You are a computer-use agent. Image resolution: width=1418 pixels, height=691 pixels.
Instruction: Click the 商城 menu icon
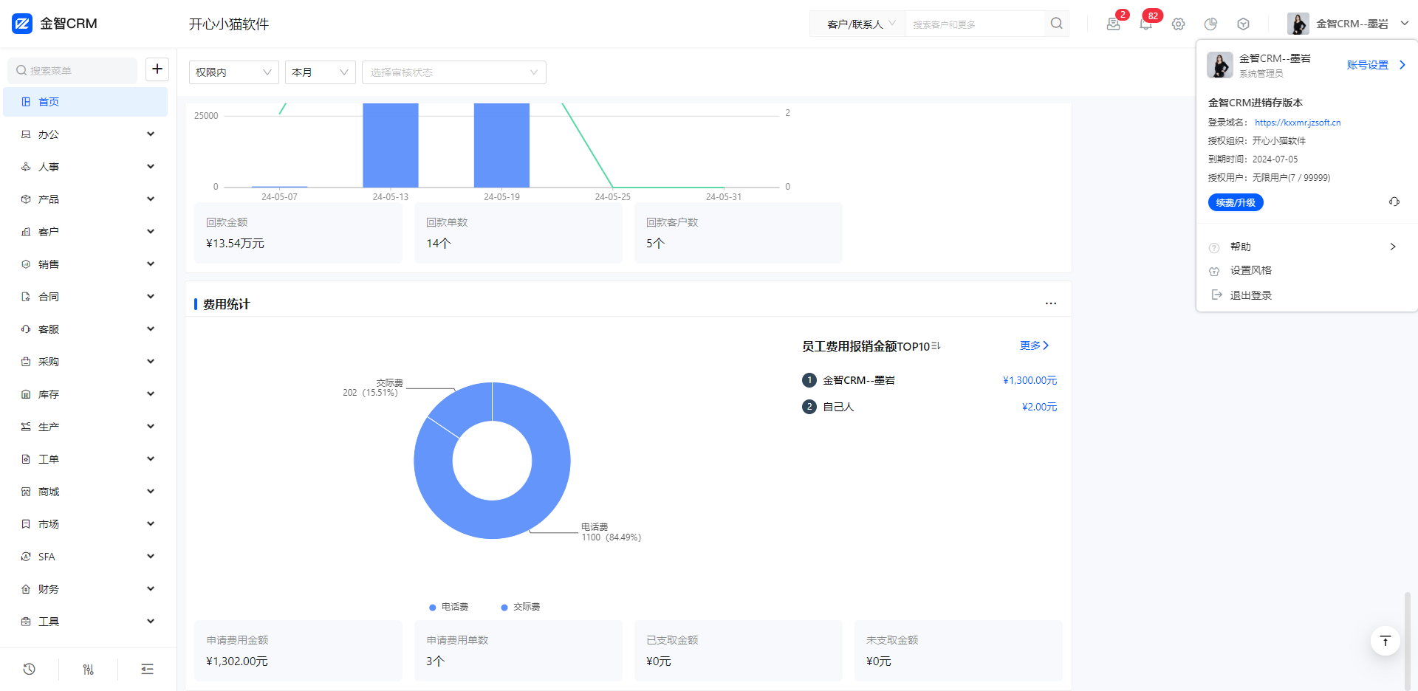tap(26, 492)
